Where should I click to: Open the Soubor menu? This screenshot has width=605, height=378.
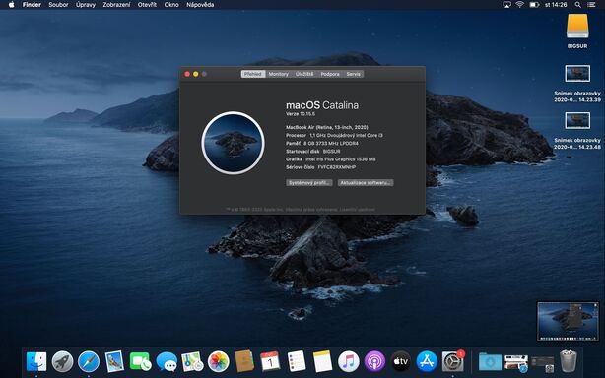point(58,5)
